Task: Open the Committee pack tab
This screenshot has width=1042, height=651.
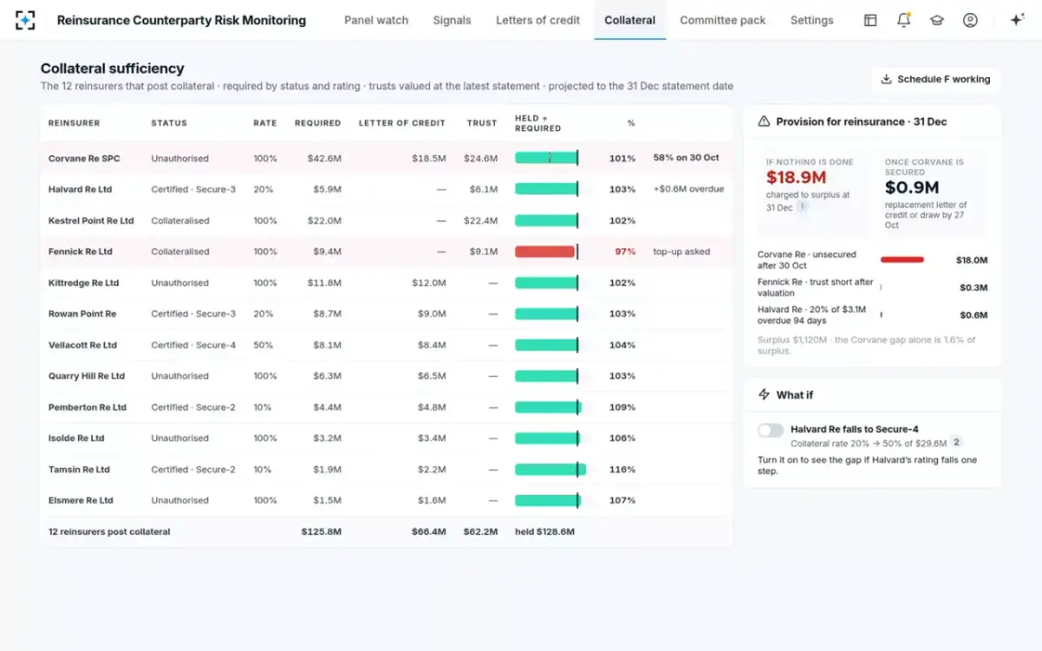Action: click(722, 20)
